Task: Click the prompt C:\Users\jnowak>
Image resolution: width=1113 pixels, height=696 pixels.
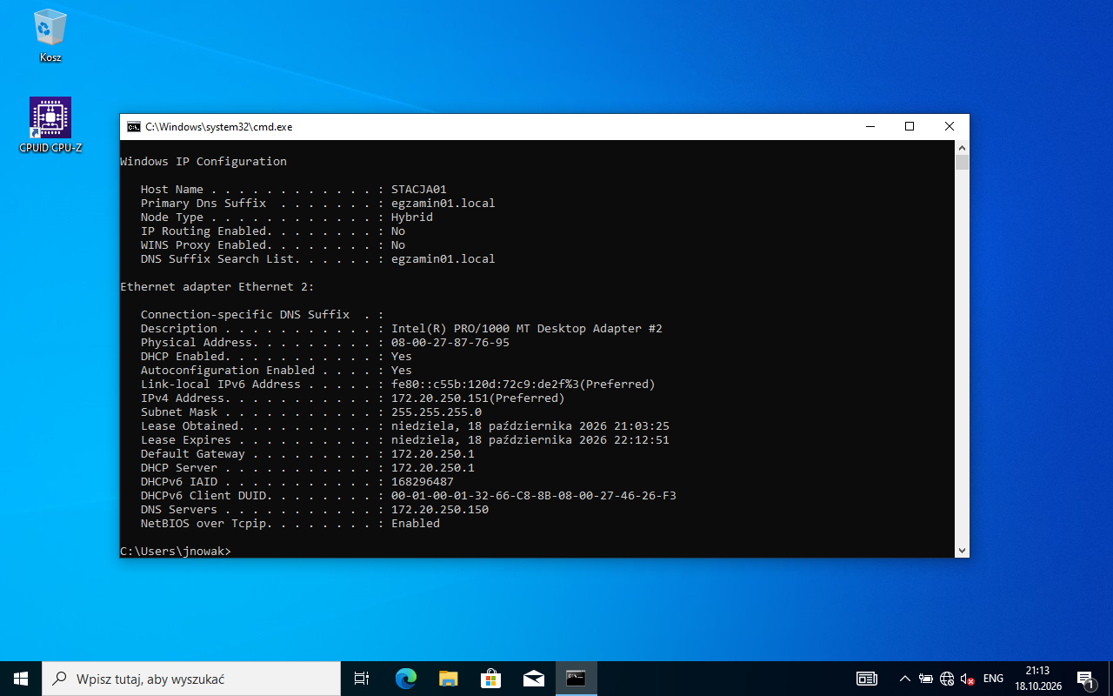Action: point(176,552)
